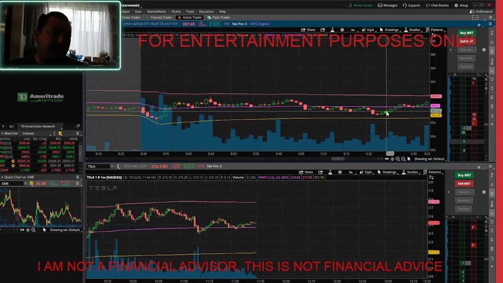Toggle TS side tab on TSLA panel
This screenshot has height=283, width=503.
[x=491, y=184]
